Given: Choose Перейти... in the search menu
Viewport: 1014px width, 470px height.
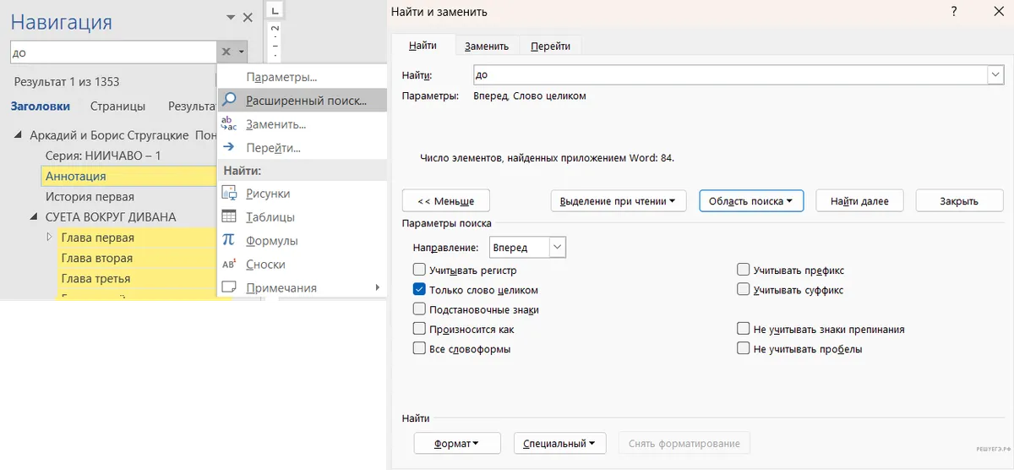Looking at the screenshot, I should 273,147.
